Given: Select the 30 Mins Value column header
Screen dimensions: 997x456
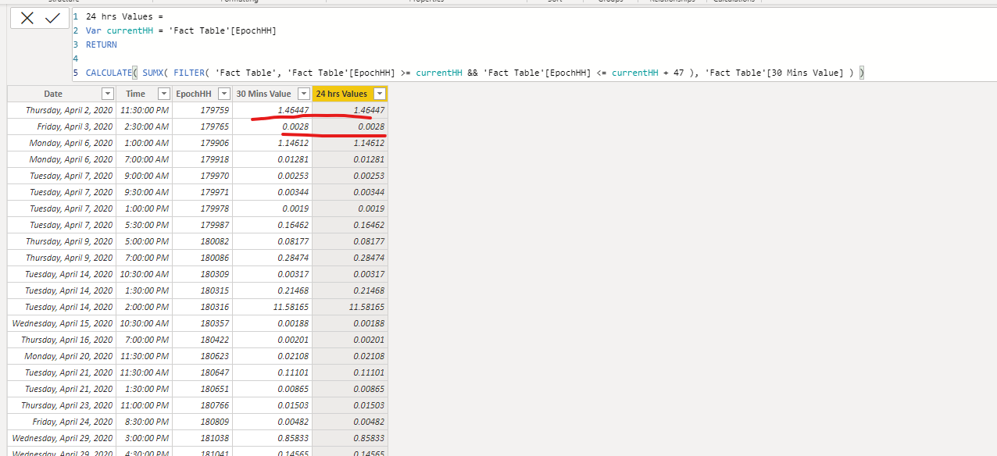Looking at the screenshot, I should pyautogui.click(x=263, y=94).
